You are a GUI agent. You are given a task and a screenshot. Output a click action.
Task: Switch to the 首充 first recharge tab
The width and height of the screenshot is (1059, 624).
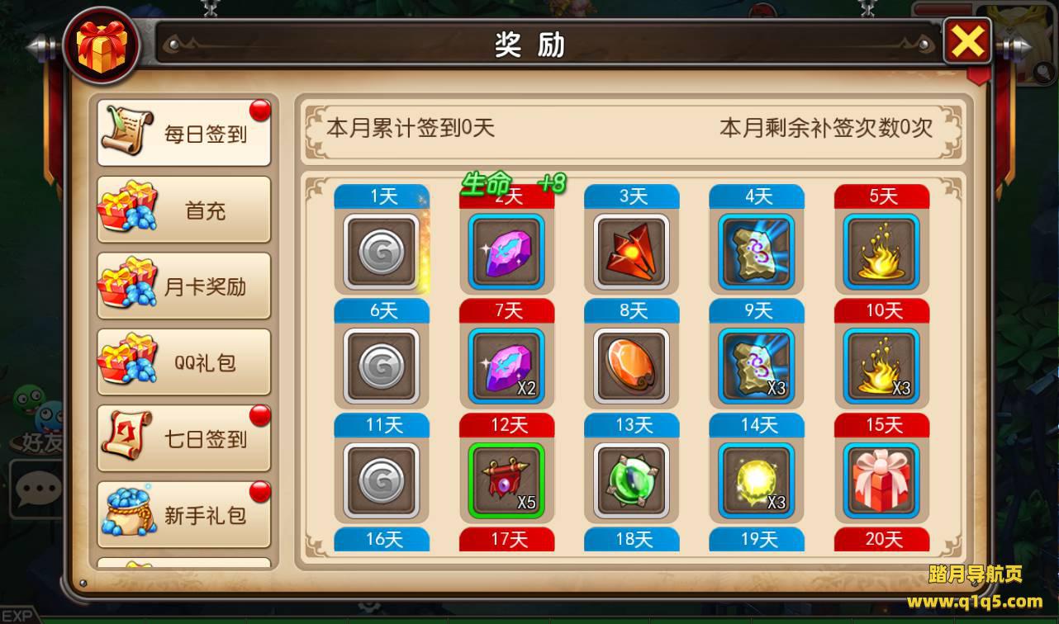184,210
